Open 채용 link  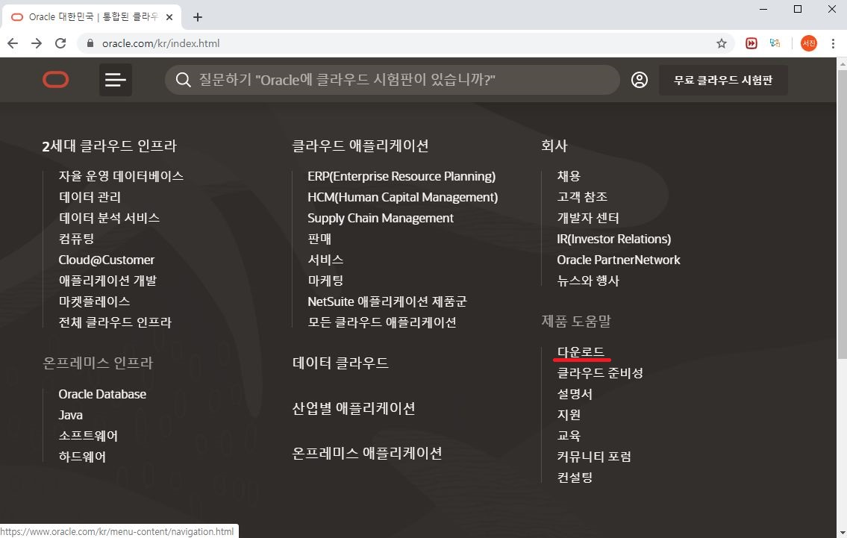[568, 176]
